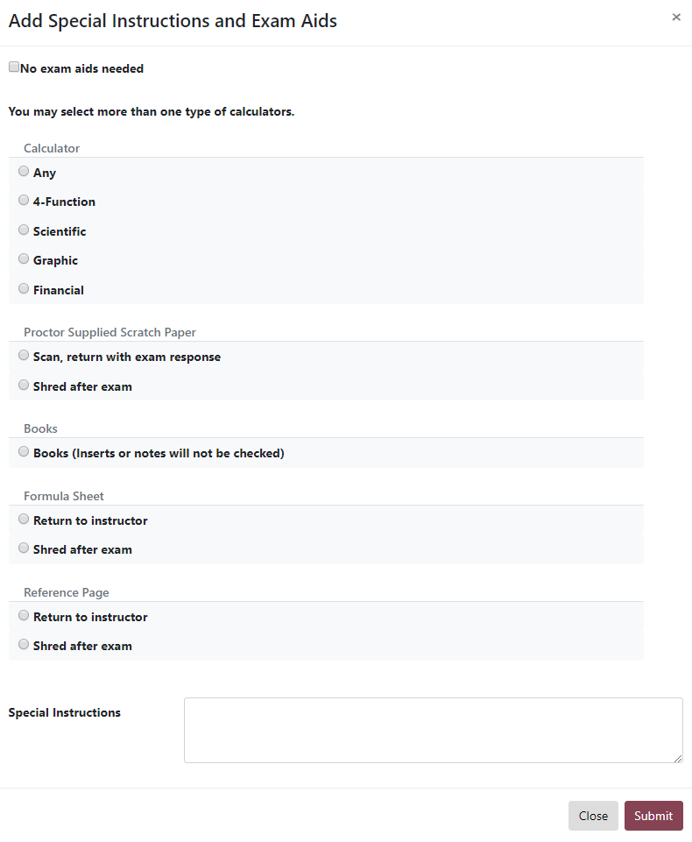Click the textarea resize handle corner
This screenshot has height=842, width=692.
coord(678,758)
